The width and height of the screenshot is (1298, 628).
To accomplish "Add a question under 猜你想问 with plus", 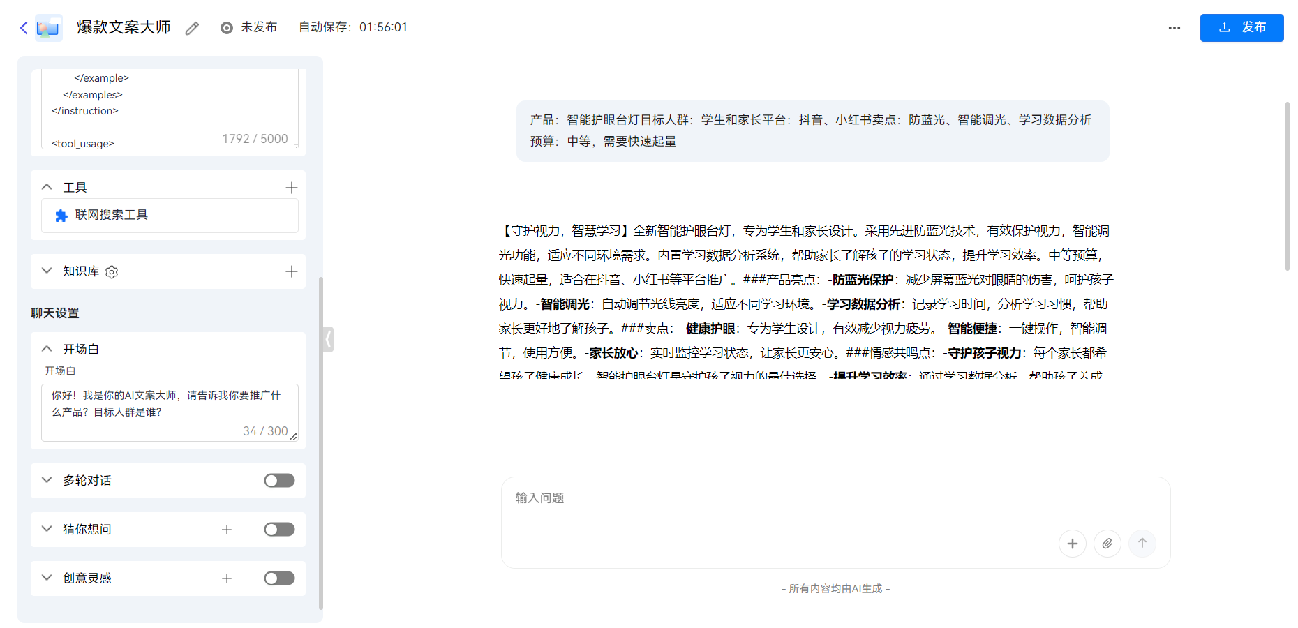I will (227, 529).
